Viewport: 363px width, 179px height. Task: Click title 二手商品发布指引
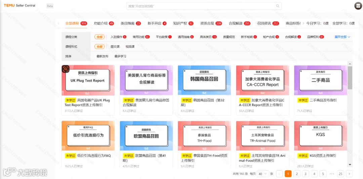323,100
